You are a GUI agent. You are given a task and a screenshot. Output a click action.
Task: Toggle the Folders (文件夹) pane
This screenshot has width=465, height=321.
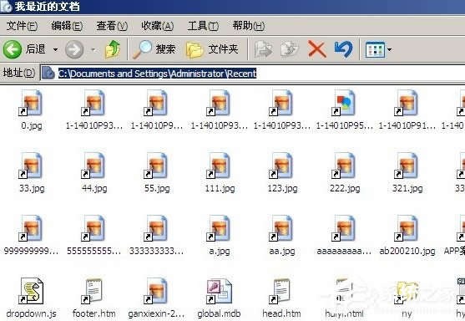(x=212, y=49)
